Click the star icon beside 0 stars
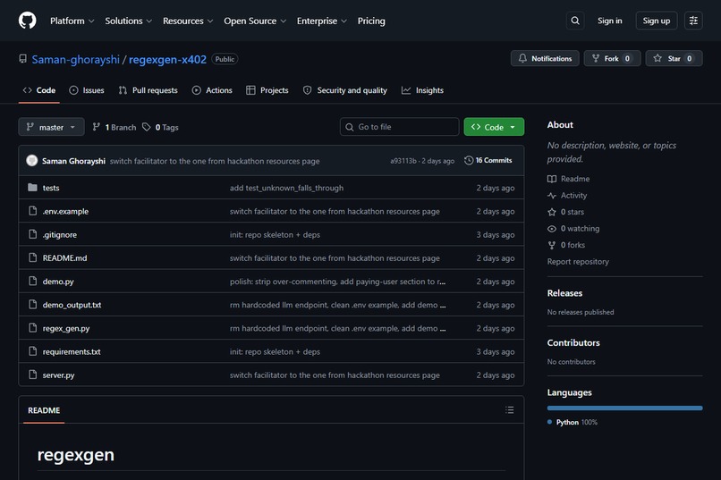721x480 pixels. pyautogui.click(x=552, y=212)
